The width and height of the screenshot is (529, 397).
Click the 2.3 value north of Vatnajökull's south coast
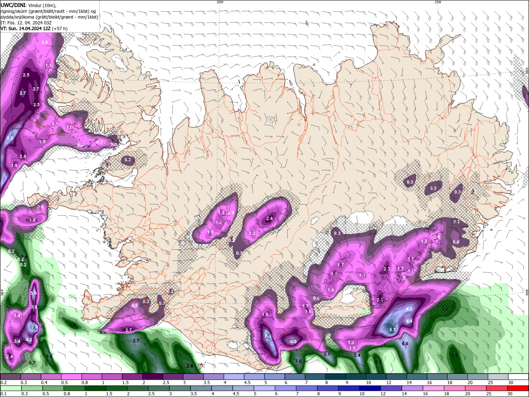387,269
